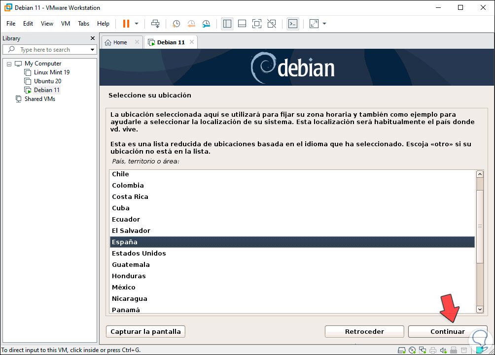This screenshot has width=495, height=355.
Task: Click the hard disk status icon
Action: coord(401,350)
